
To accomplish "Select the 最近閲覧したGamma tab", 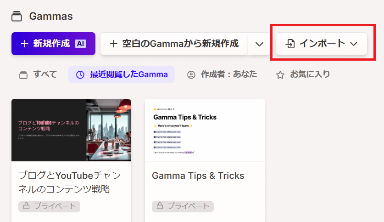I will pyautogui.click(x=122, y=74).
